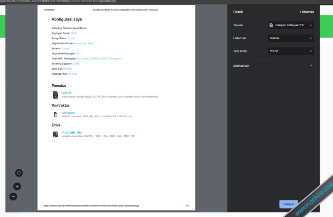Click the Teknologi: Variable Speed Drive line

coord(69,28)
